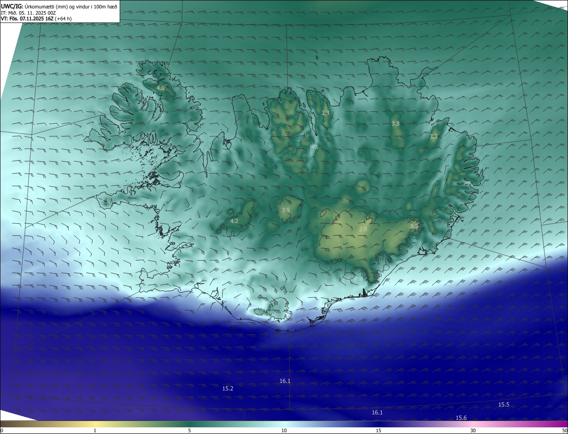The width and height of the screenshot is (568, 434).
Task: Select the 2.8 value on Vatnajökull glacier
Action: [363, 229]
